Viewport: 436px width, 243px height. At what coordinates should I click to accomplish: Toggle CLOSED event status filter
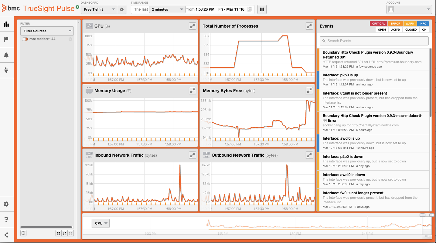[x=411, y=30]
